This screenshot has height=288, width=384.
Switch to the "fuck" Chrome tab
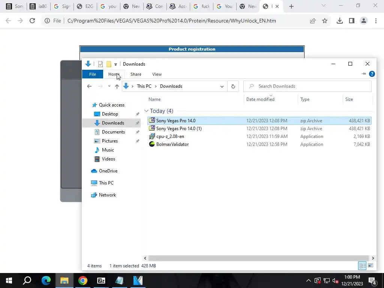coord(202,6)
